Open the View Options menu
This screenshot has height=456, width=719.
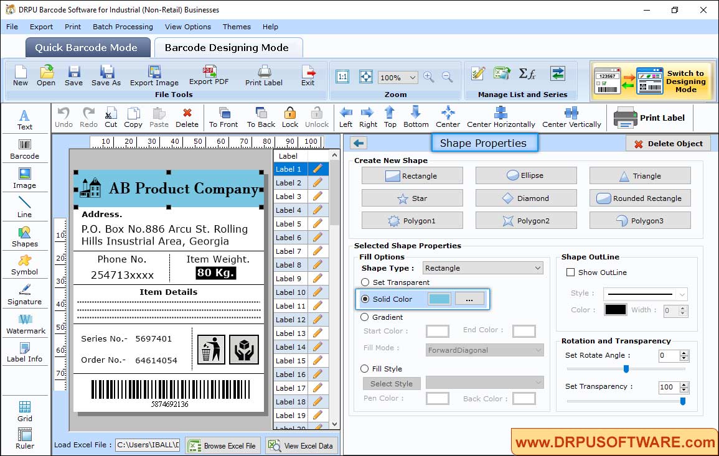[188, 27]
